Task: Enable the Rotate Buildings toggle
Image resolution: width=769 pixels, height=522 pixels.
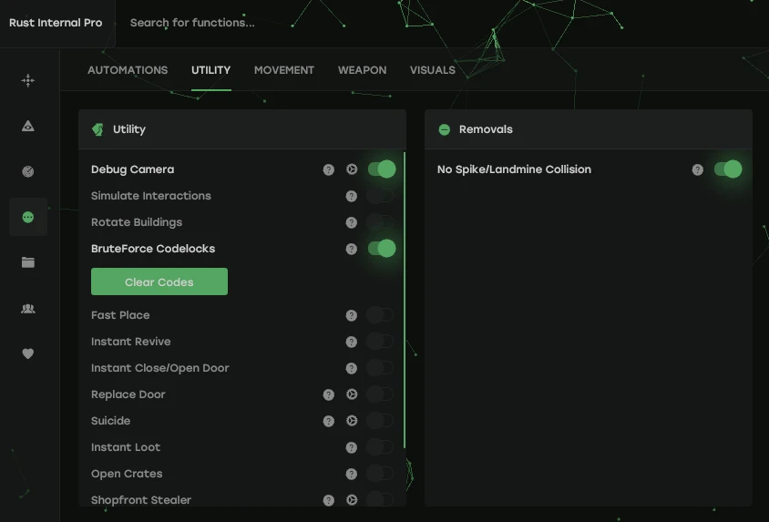Action: point(380,222)
